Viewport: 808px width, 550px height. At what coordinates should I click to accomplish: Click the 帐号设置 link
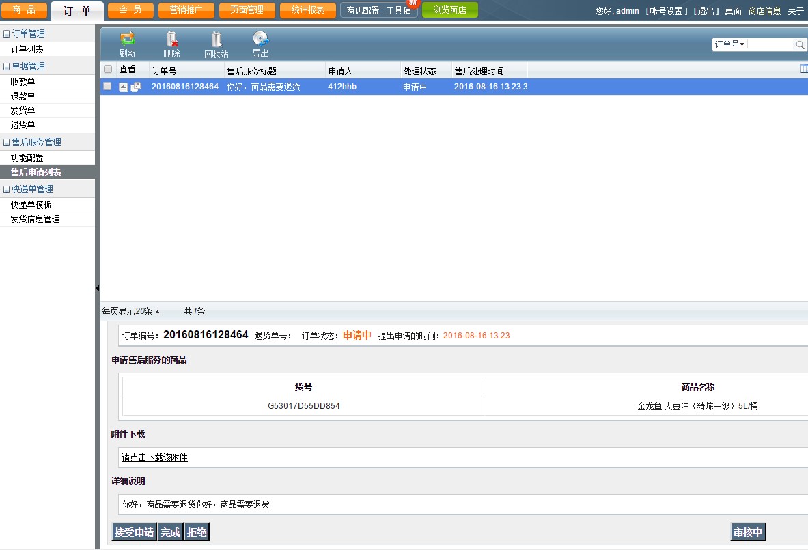click(x=667, y=11)
